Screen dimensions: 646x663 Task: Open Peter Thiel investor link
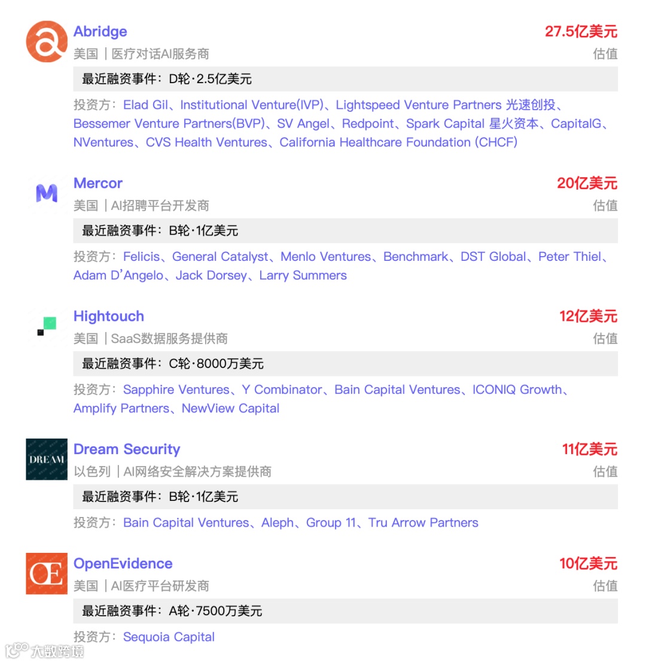click(570, 257)
